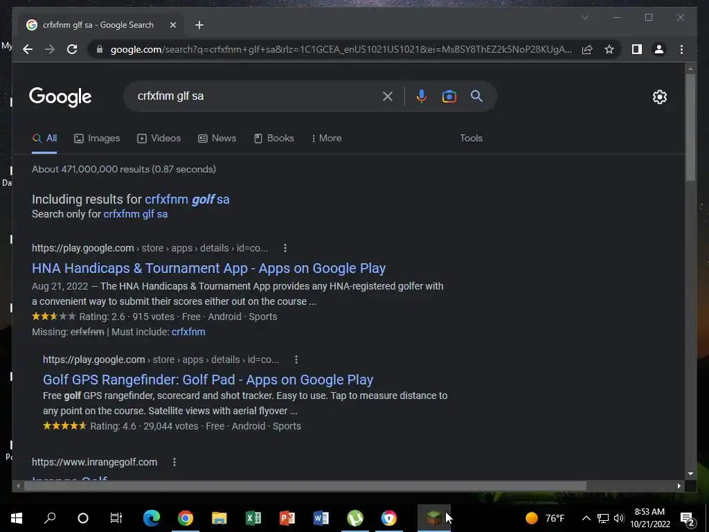The height and width of the screenshot is (532, 709).
Task: Go back to the previous page
Action: [x=28, y=49]
